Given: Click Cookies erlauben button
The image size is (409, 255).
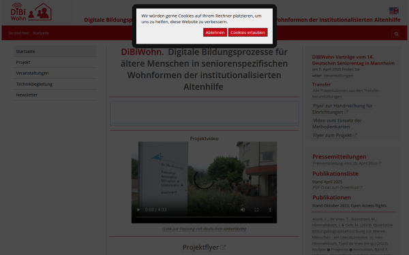Looking at the screenshot, I should (x=248, y=33).
